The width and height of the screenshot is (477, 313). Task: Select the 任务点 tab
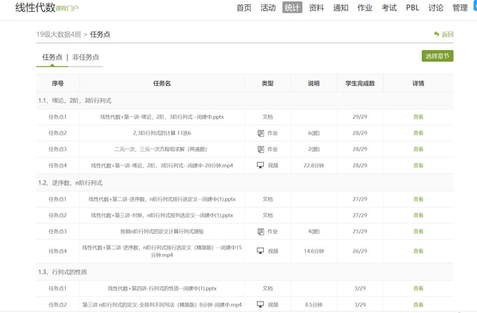click(52, 57)
